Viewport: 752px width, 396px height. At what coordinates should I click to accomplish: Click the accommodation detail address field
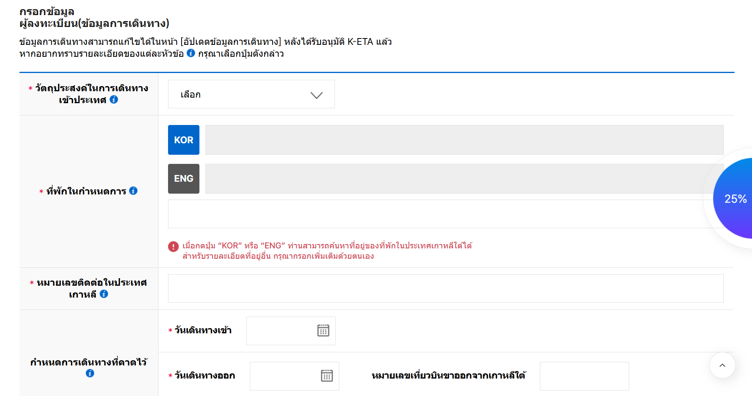coord(445,214)
